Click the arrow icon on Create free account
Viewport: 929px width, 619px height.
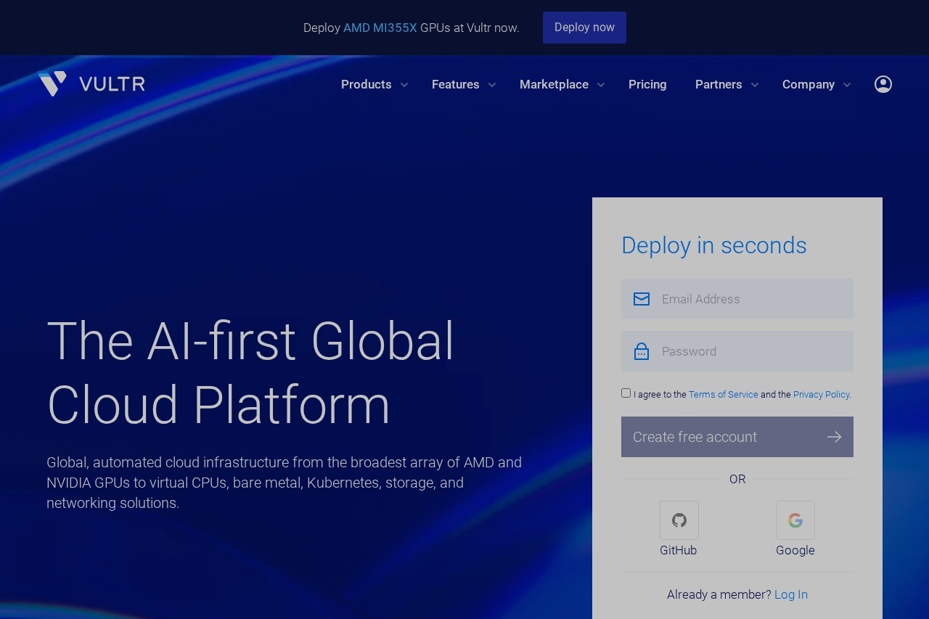pyautogui.click(x=834, y=437)
